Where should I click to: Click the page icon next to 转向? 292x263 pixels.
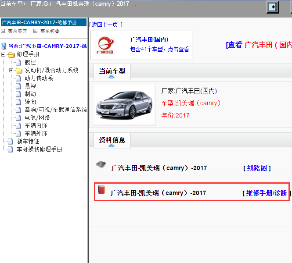(18, 102)
